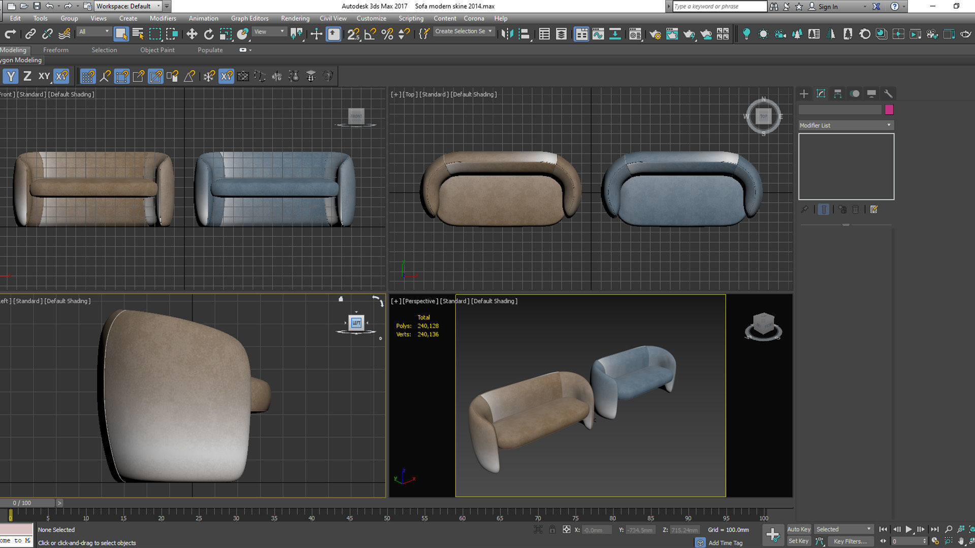The image size is (975, 548).
Task: Click the Align tool icon
Action: coord(524,34)
